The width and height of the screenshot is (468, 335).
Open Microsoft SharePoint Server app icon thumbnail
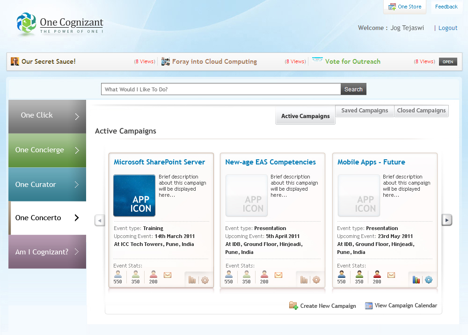point(134,195)
